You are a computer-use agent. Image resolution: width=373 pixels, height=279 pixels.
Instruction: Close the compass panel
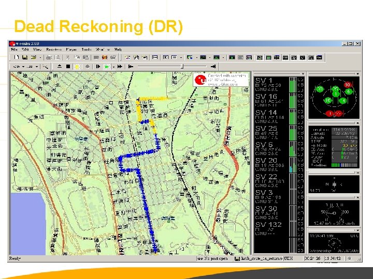pyautogui.click(x=358, y=173)
